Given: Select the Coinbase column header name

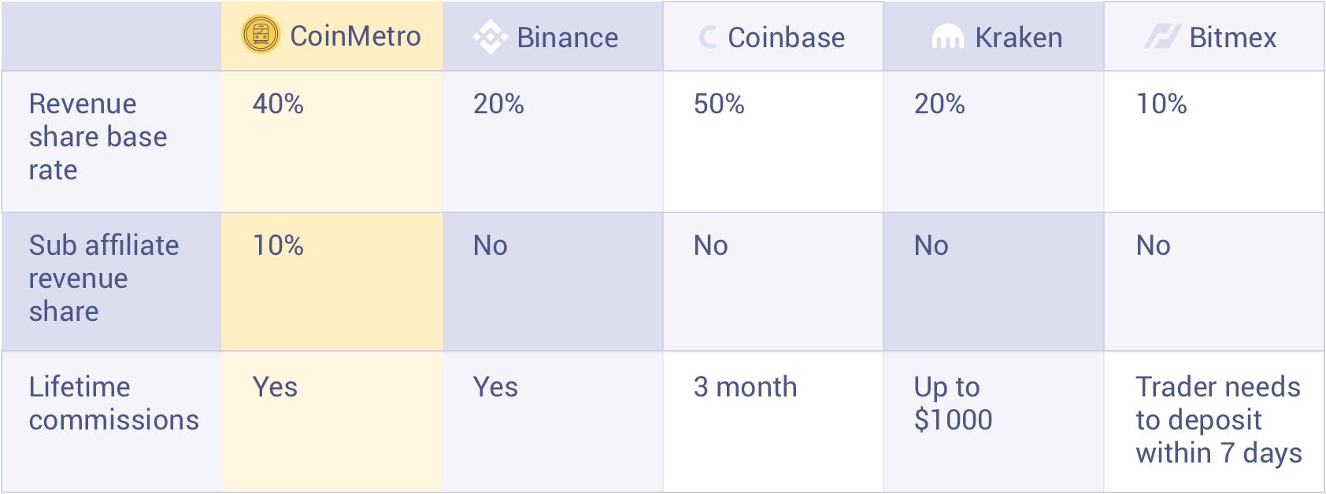Looking at the screenshot, I should point(786,38).
